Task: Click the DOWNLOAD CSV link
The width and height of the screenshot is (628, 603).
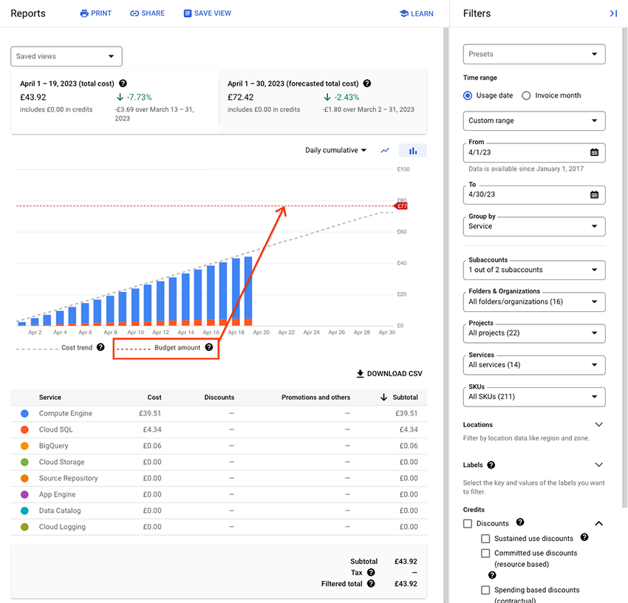Action: click(x=389, y=373)
